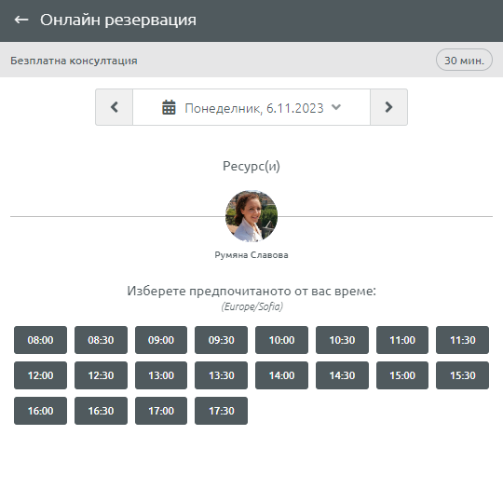The width and height of the screenshot is (503, 503).
Task: Book the 12:00 time slot
Action: 40,375
